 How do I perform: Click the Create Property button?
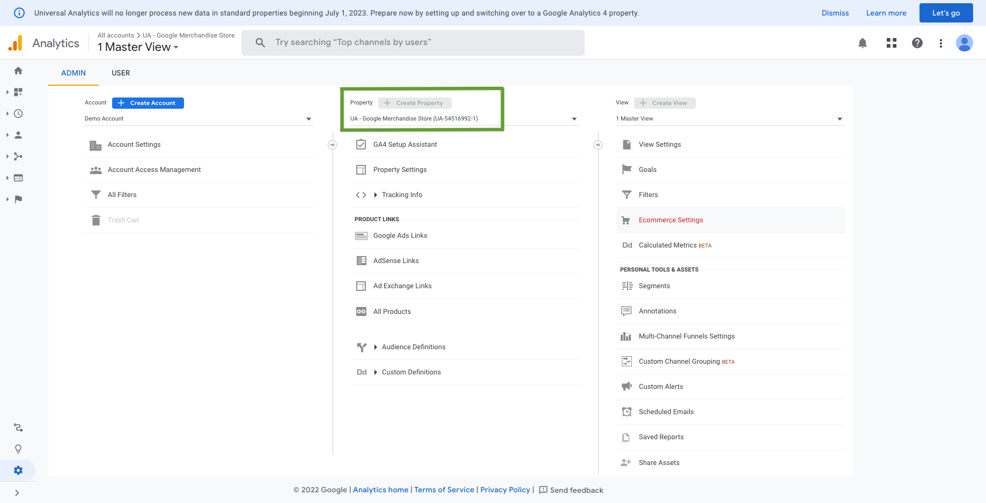[415, 103]
